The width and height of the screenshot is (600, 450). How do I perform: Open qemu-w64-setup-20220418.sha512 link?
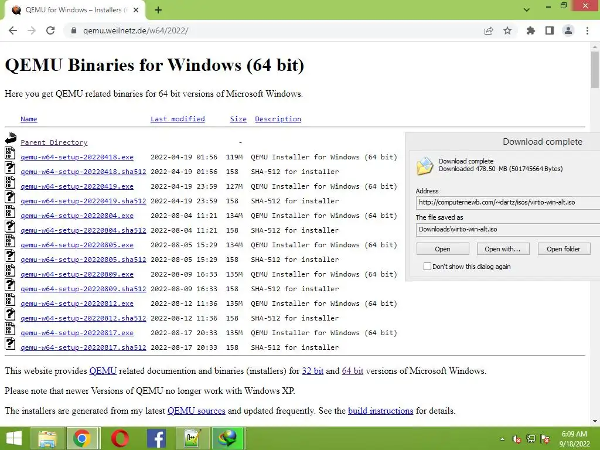pos(83,172)
